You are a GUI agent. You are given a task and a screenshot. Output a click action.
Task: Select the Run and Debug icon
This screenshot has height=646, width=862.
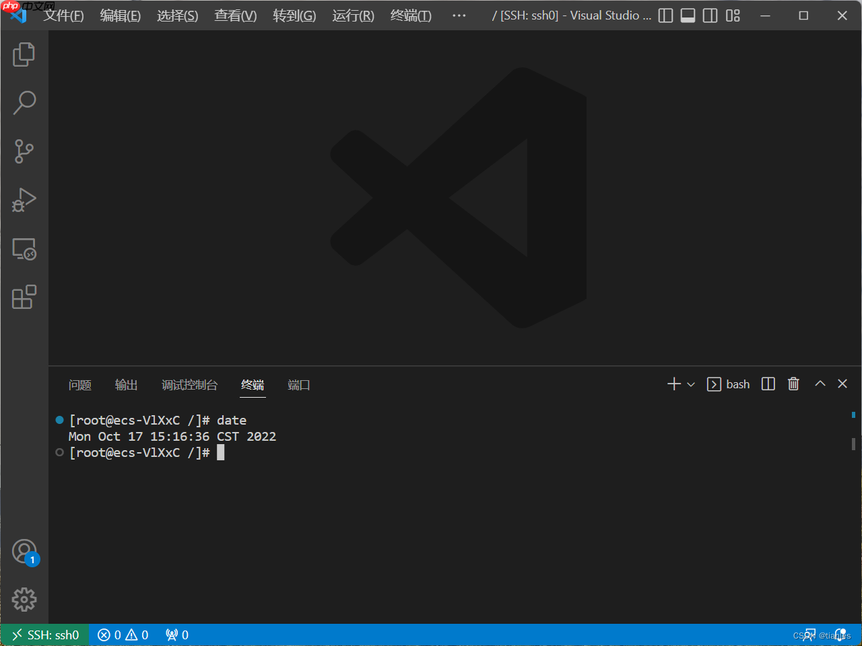click(x=24, y=200)
